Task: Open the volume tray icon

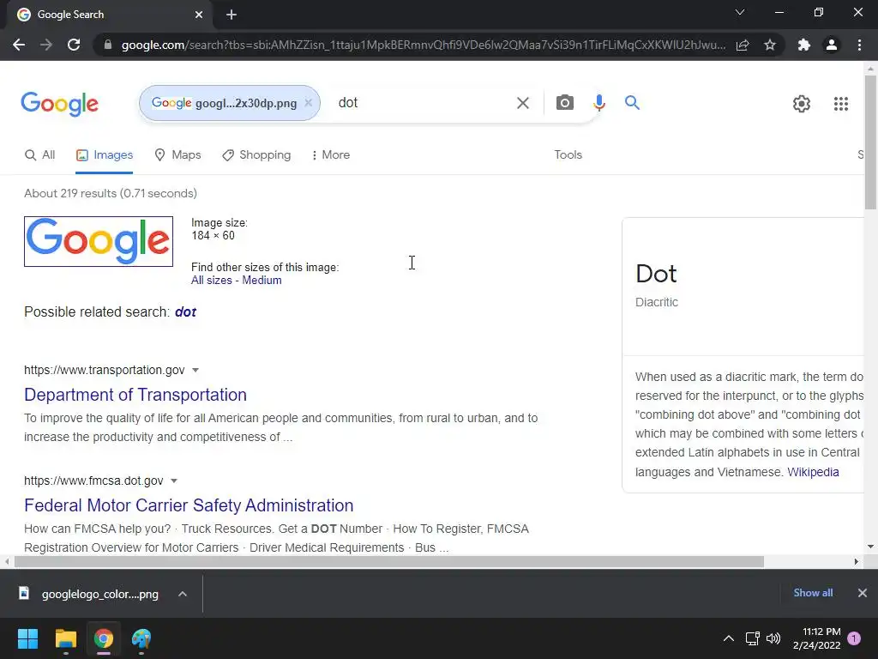Action: [773, 638]
